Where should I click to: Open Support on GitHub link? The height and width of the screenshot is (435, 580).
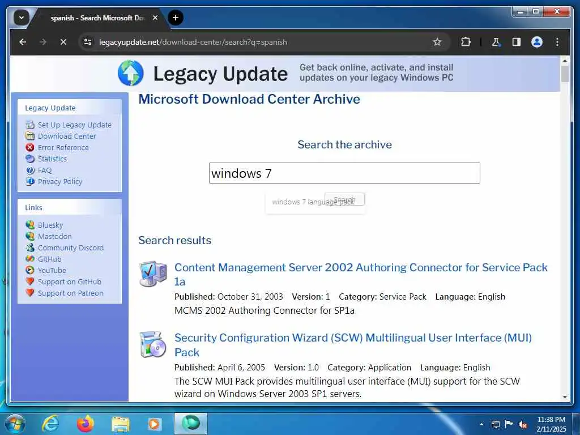(70, 282)
